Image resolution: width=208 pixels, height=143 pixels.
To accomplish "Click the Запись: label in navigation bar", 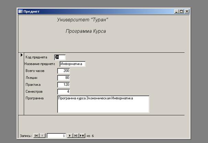I will tap(26, 136).
